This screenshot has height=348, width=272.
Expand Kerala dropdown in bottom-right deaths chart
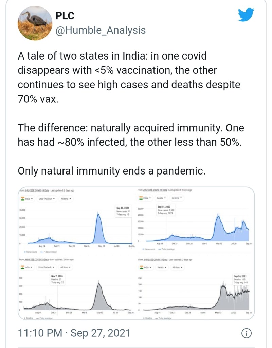[161, 267]
